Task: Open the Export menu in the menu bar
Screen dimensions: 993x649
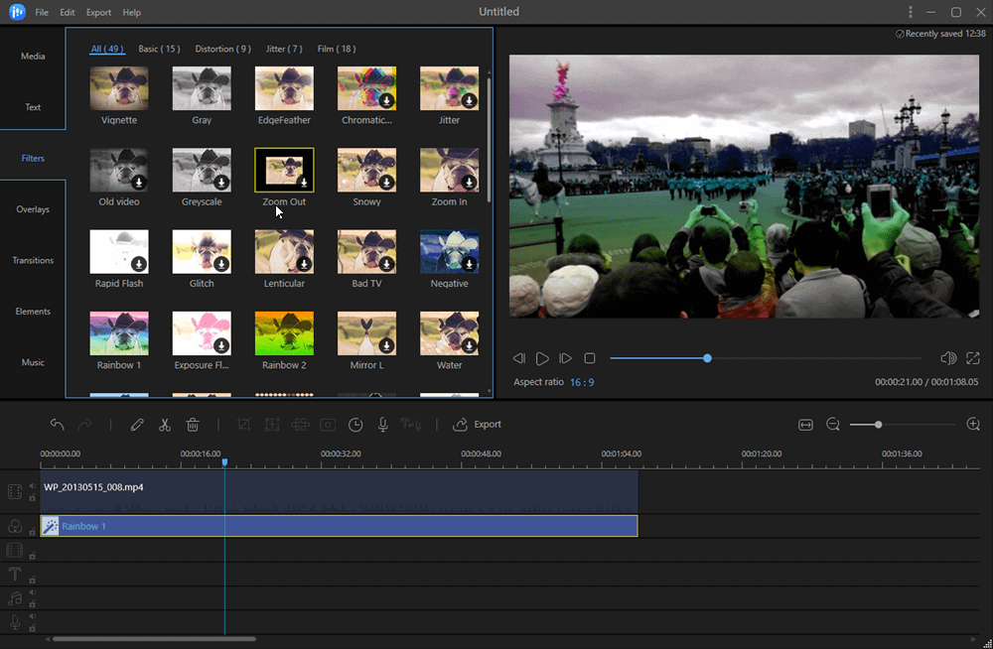Action: click(x=98, y=12)
